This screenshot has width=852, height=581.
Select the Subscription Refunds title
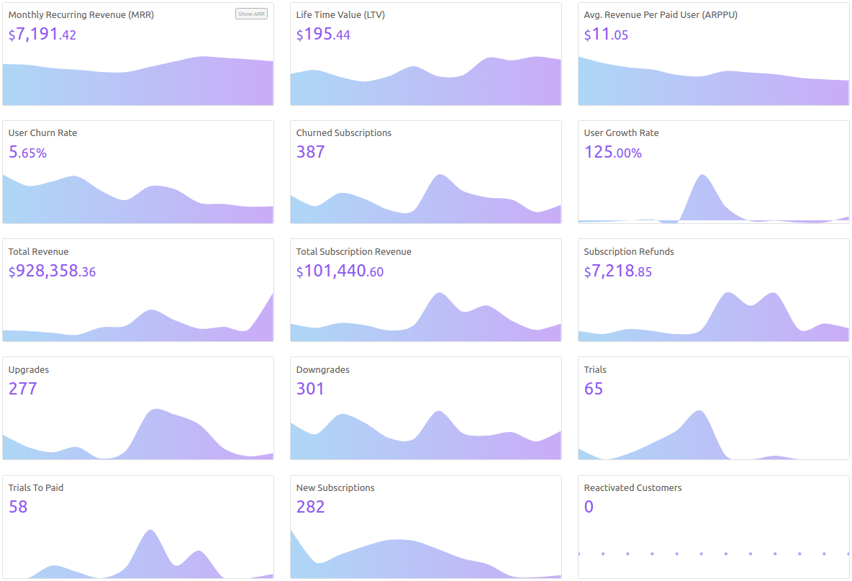629,252
